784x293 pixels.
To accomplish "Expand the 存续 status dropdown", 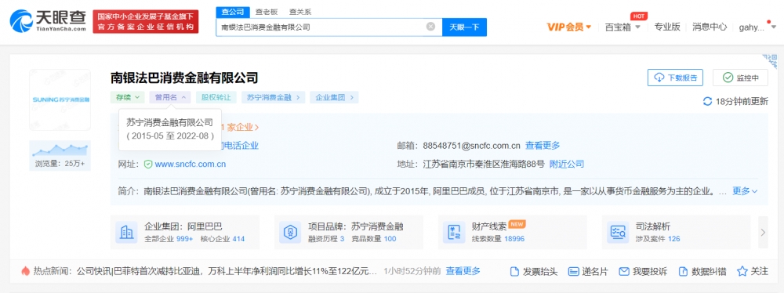I will 128,97.
